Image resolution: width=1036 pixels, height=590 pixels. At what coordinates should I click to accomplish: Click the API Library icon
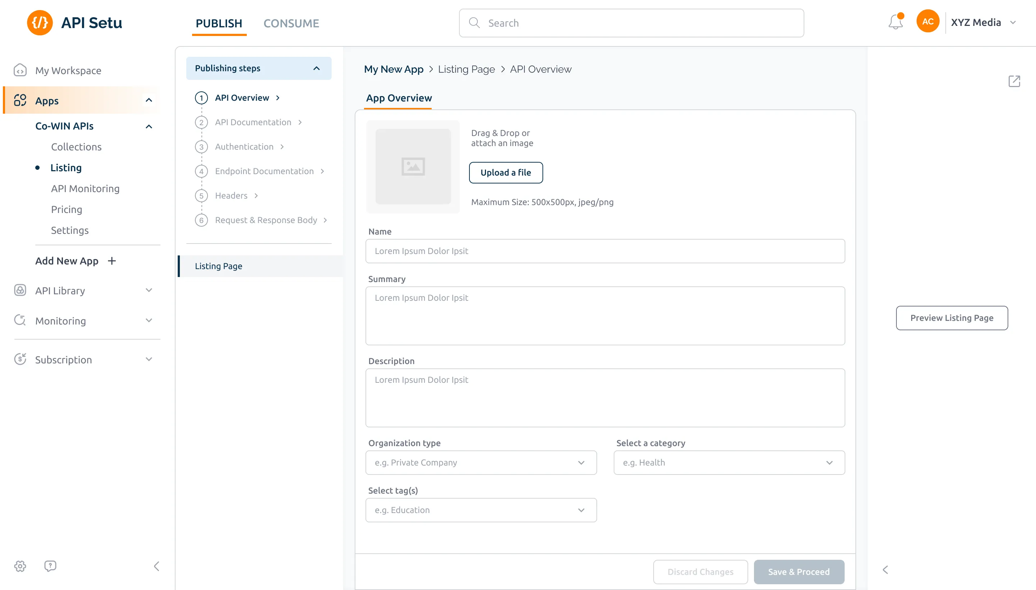pyautogui.click(x=20, y=290)
